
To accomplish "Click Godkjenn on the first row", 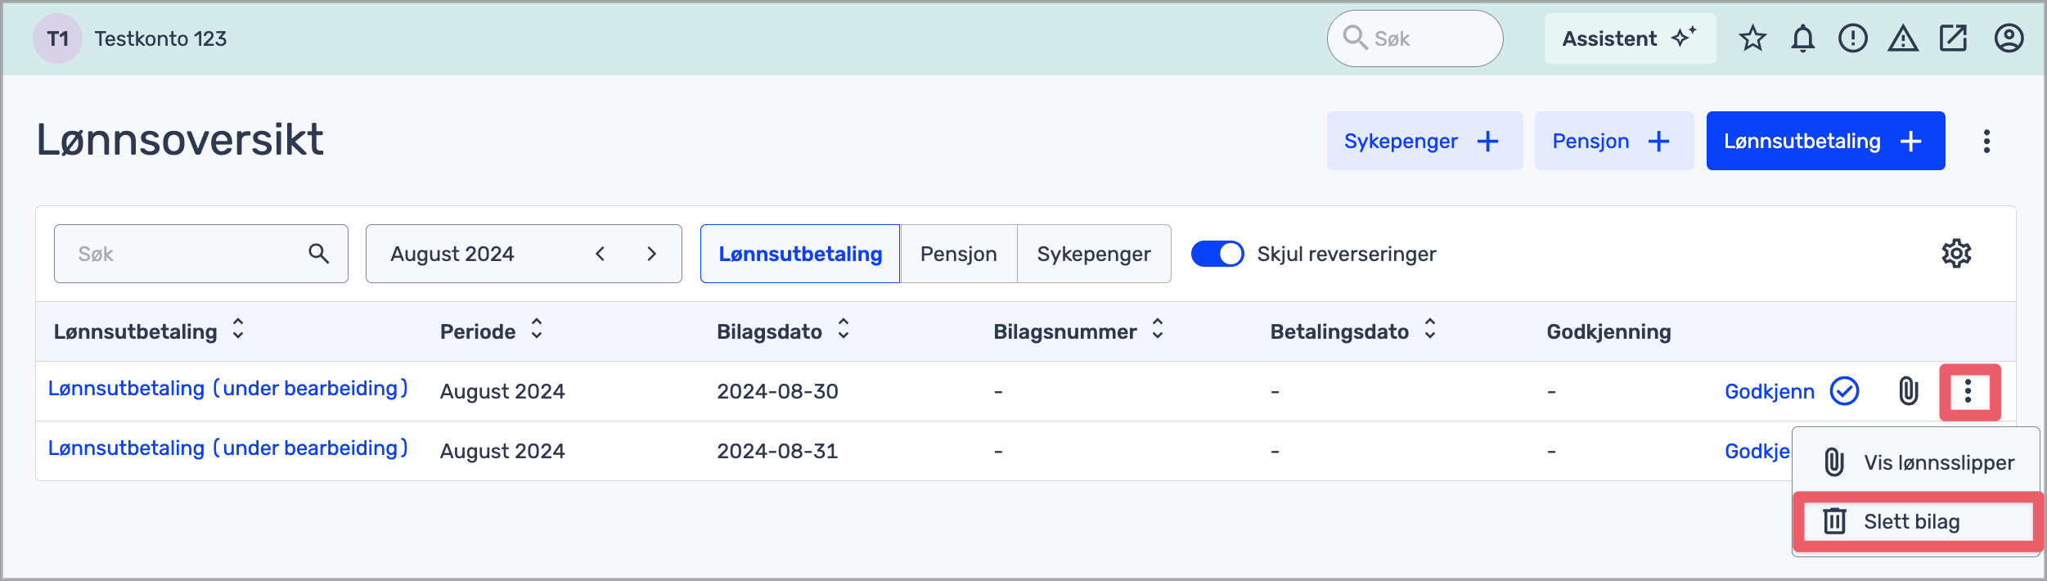I will tap(1769, 391).
